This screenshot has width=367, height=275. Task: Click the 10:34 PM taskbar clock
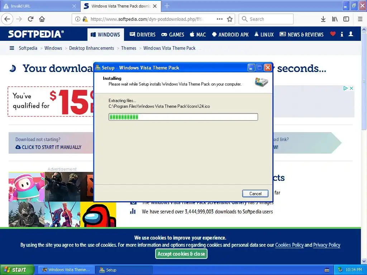point(353,270)
